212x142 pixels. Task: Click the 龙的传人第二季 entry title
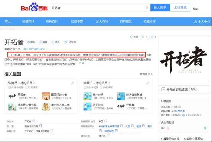click(60, 105)
